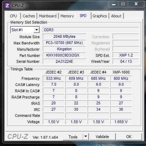Click the Ver. 1.67.1.x64 version text
Screen dimensions: 146x146
pyautogui.click(x=45, y=137)
